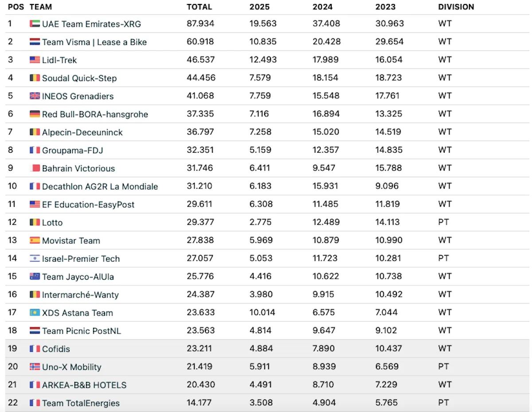Click the French flag beside Decathlon AG2R La Mondiale
The image size is (532, 412).
[x=35, y=186]
